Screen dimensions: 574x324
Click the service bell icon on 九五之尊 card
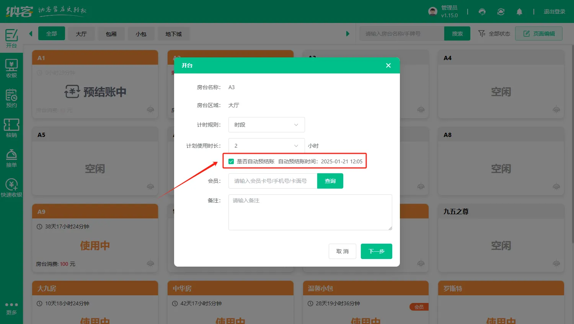(556, 264)
